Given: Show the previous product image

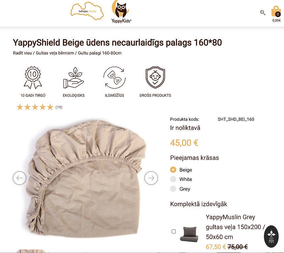Looking at the screenshot, I should [x=19, y=178].
